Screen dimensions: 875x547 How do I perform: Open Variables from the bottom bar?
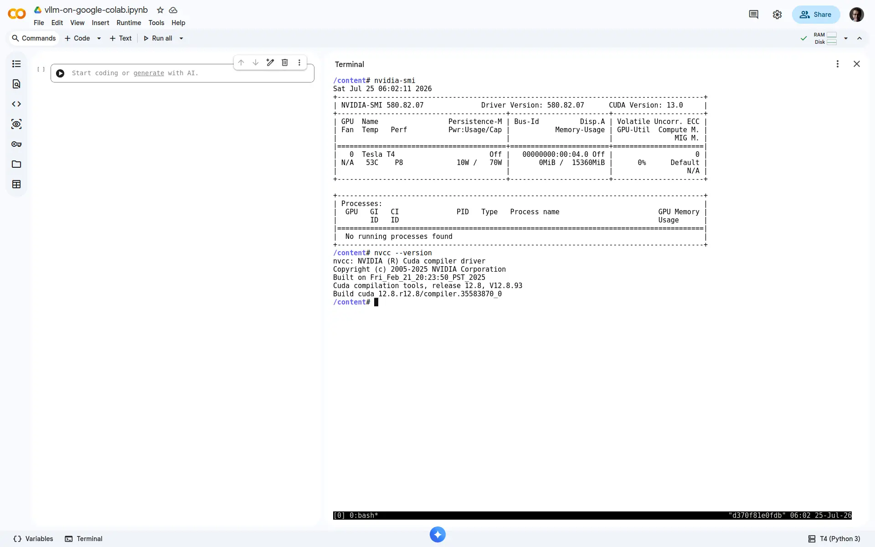click(x=33, y=539)
